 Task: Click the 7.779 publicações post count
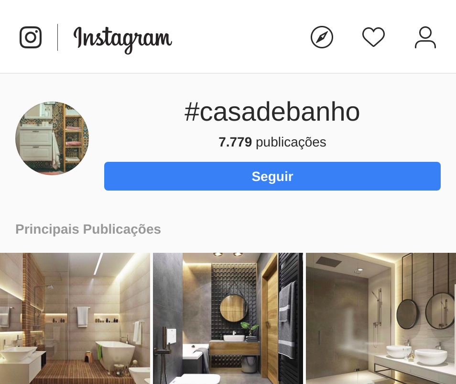272,142
